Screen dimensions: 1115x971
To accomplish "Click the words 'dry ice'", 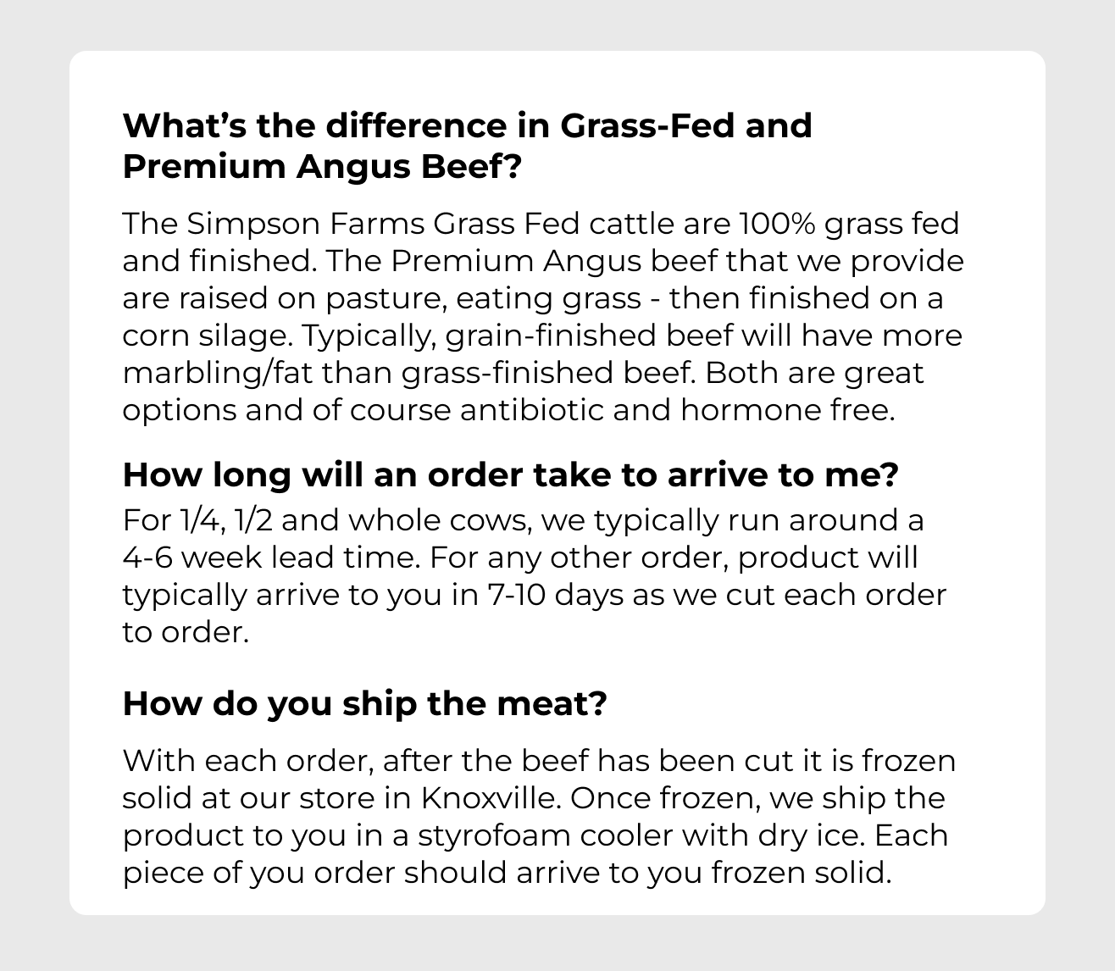I will coord(805,836).
